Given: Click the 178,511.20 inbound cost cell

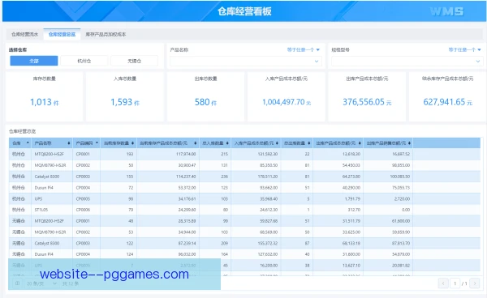Looking at the screenshot, I should [256, 177].
